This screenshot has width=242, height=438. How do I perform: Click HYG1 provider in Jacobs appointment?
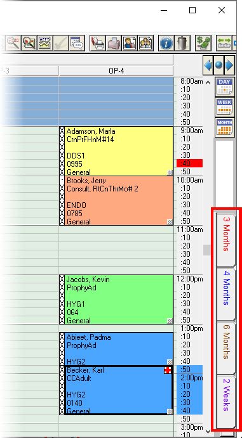tap(76, 304)
